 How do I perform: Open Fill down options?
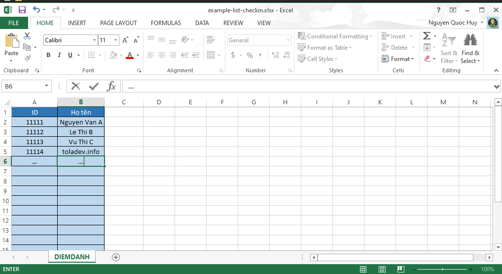pyautogui.click(x=427, y=48)
